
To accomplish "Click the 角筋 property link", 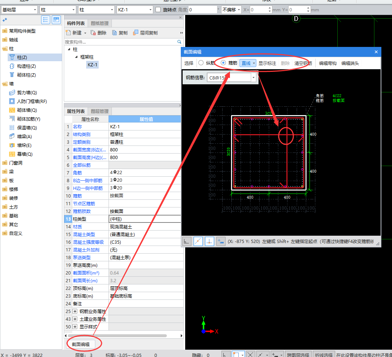I will (77, 173).
